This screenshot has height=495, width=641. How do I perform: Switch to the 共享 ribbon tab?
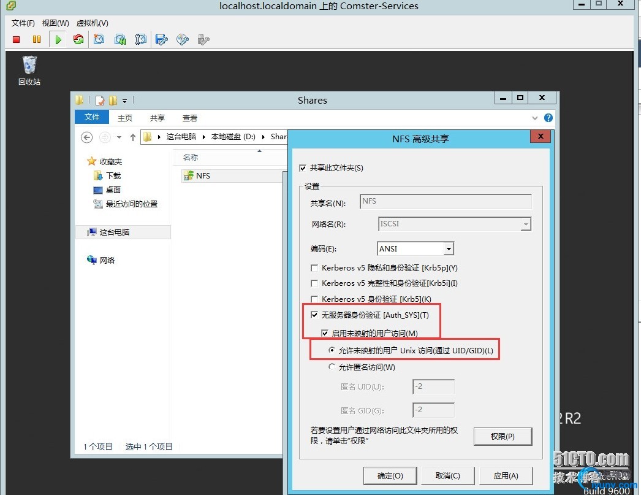click(x=157, y=118)
